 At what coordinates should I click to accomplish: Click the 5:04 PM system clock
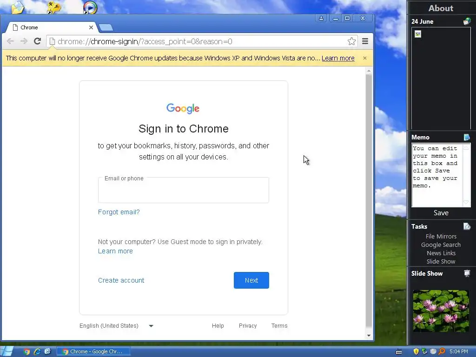pyautogui.click(x=459, y=351)
